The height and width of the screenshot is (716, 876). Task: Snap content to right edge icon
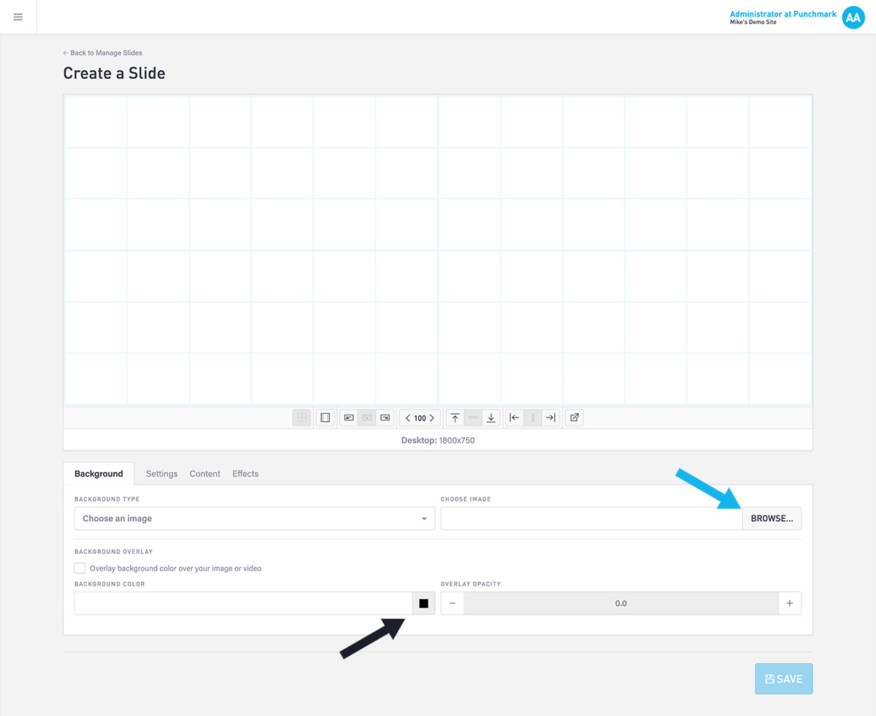[x=551, y=418]
